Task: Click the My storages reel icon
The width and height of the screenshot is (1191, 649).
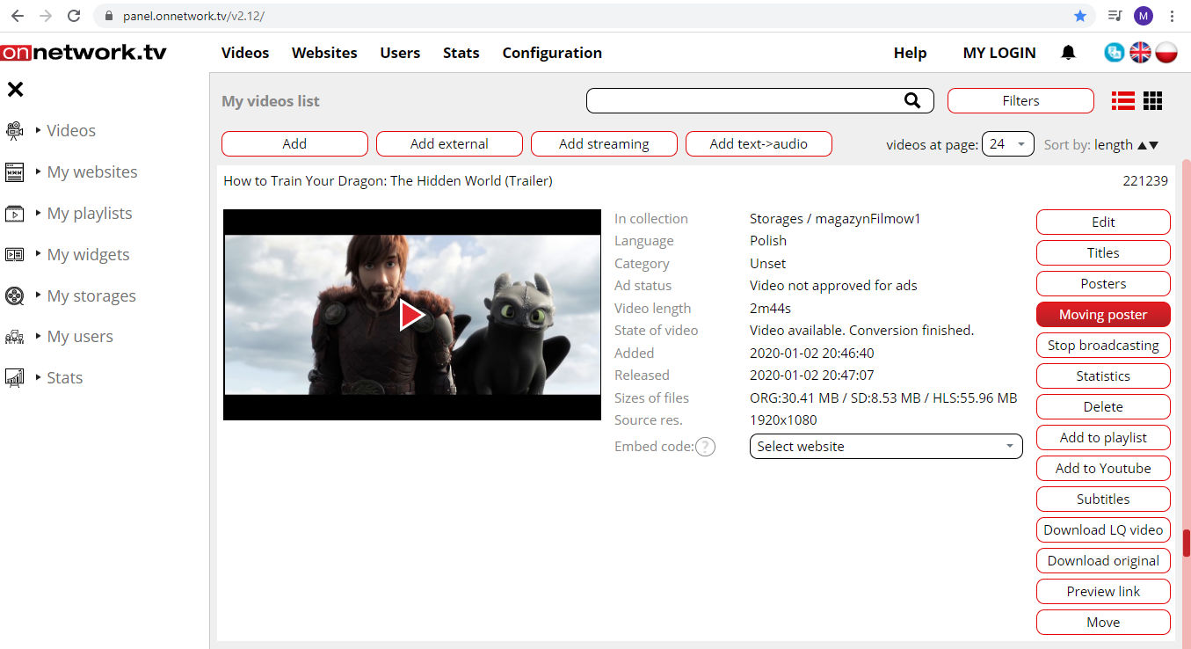Action: tap(14, 295)
